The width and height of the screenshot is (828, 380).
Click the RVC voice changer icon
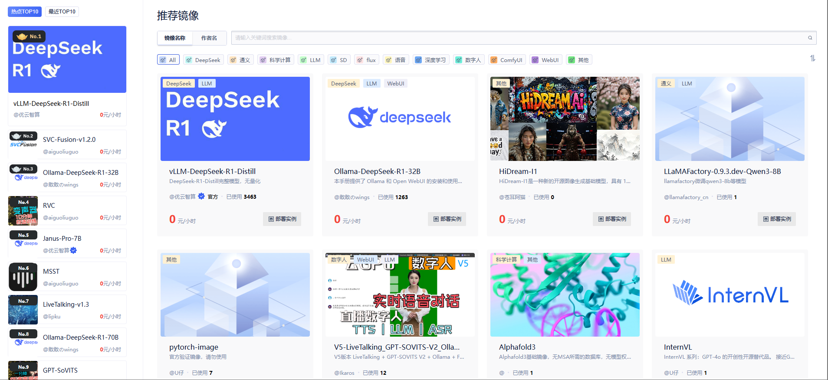pos(23,211)
